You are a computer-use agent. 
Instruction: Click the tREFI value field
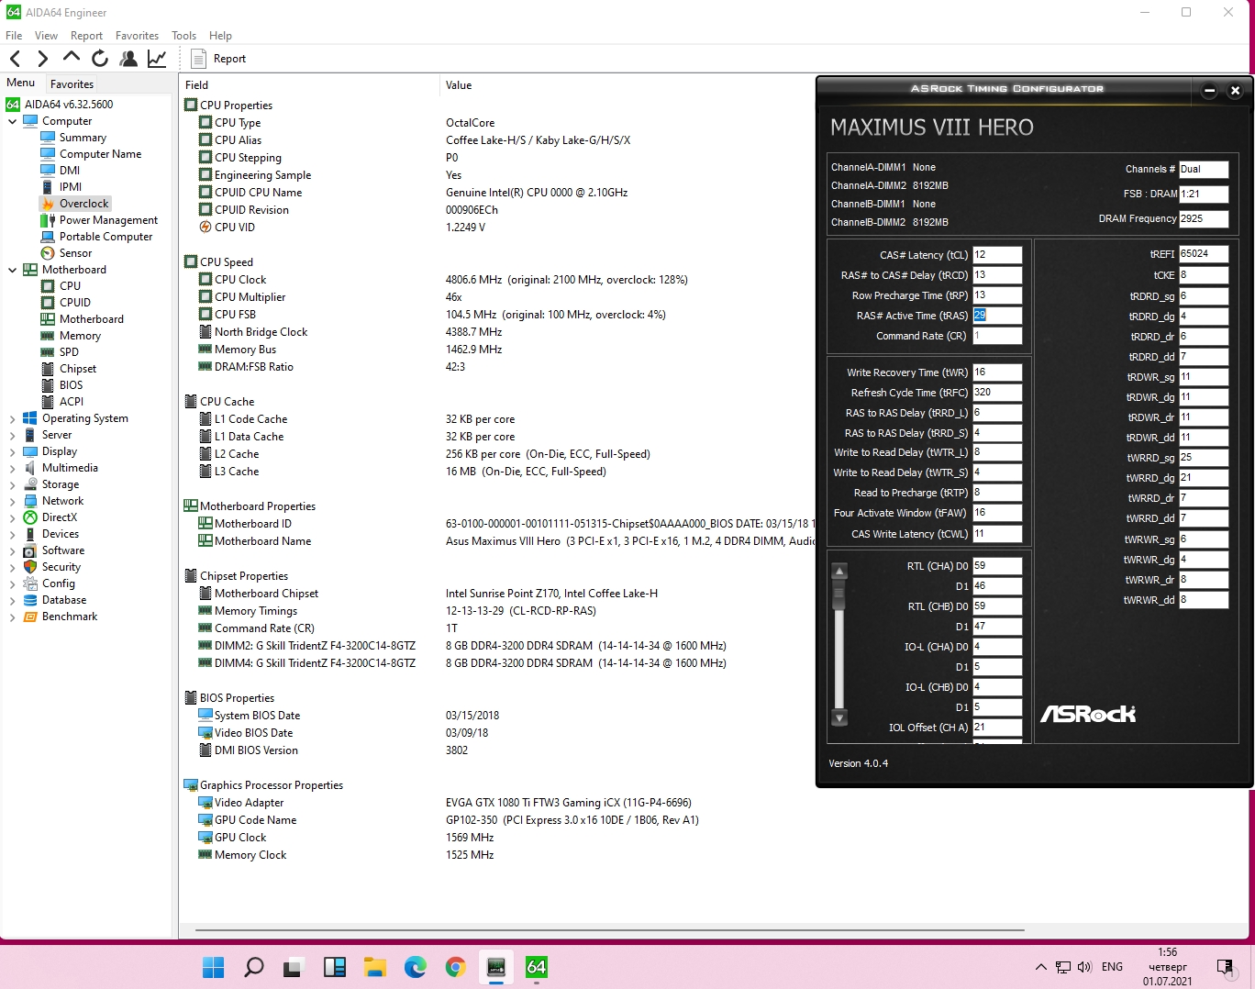tap(1204, 254)
